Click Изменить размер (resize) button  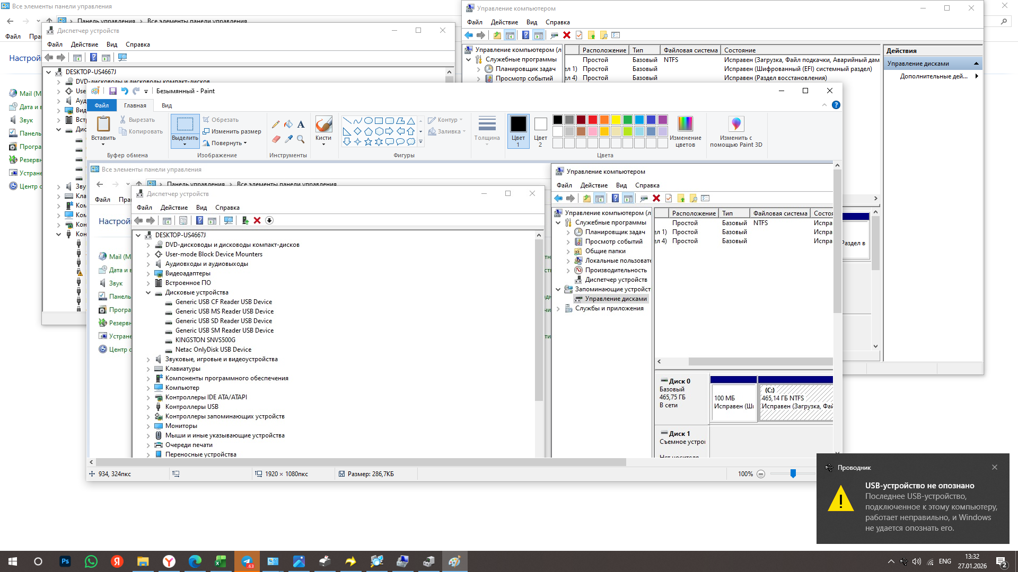pyautogui.click(x=232, y=131)
